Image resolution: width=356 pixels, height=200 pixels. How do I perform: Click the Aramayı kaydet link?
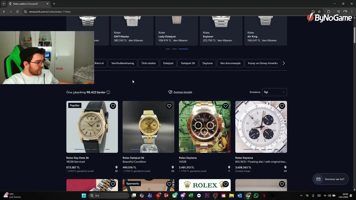[x=183, y=92]
